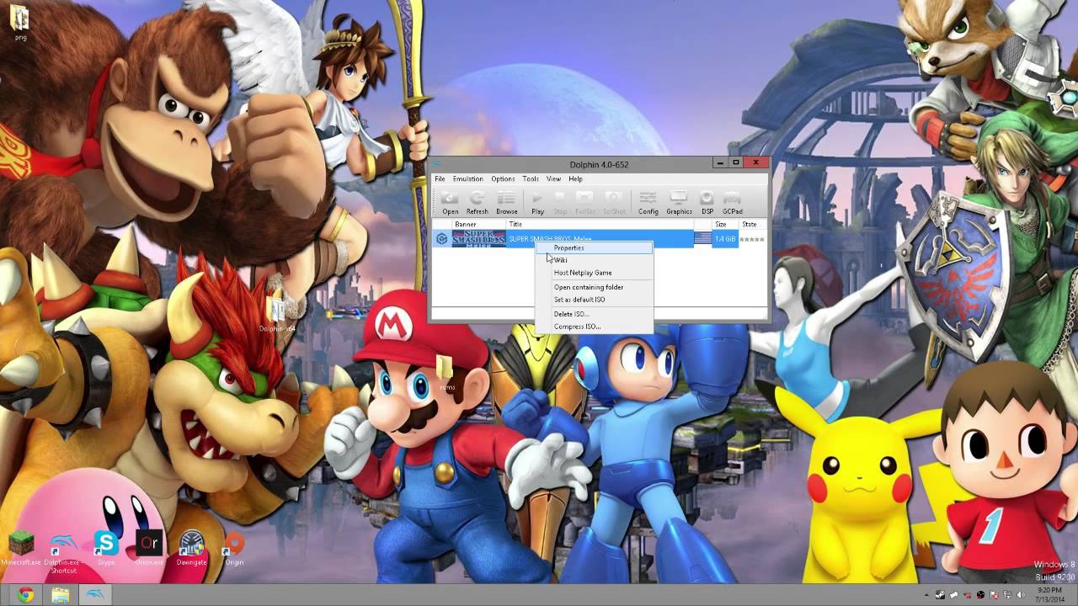
Task: Select Open containing folder
Action: tap(594, 287)
